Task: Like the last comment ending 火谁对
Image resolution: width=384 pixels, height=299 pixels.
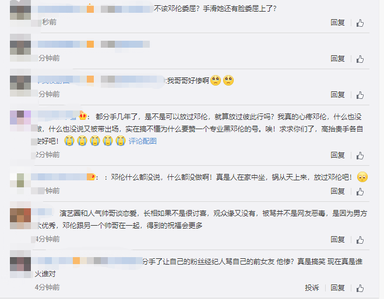Action: coord(360,288)
